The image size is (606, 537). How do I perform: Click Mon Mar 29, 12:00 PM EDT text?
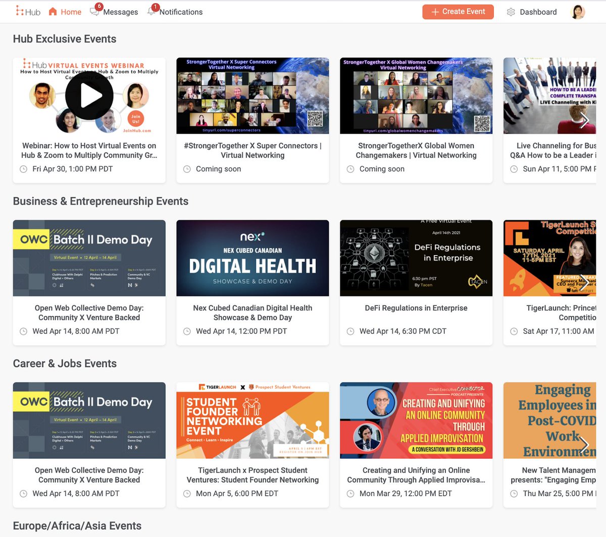click(x=406, y=494)
